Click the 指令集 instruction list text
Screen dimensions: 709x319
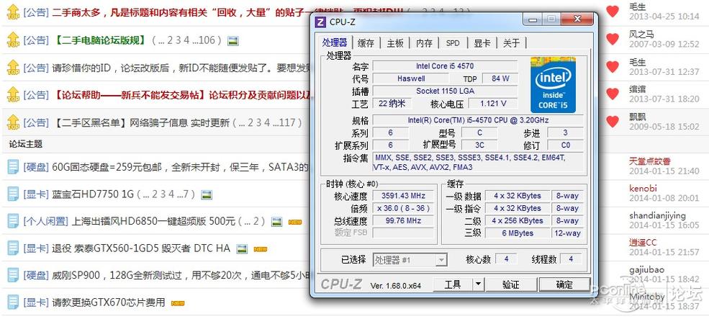click(x=478, y=163)
